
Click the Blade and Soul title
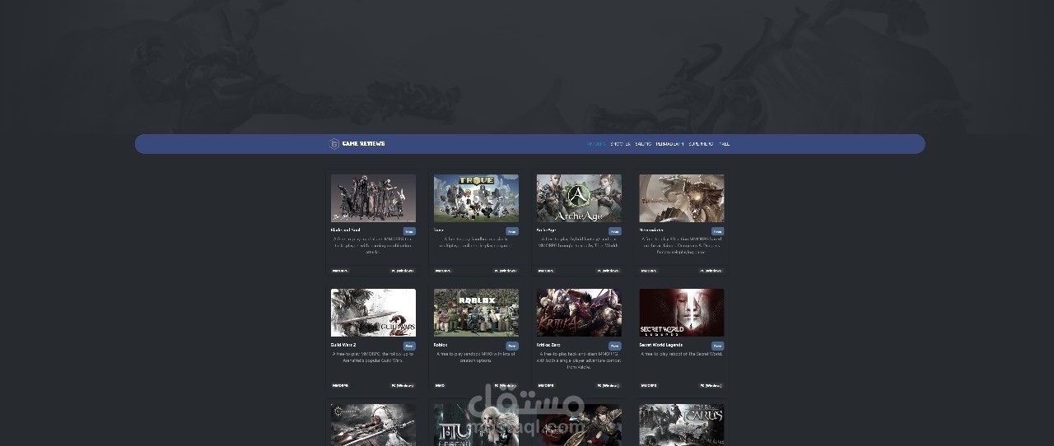point(347,230)
